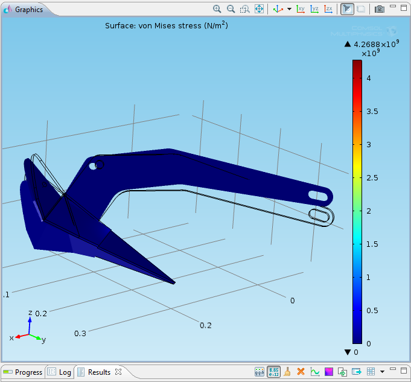The height and width of the screenshot is (382, 411).
Task: Clear the table with broom icon
Action: point(287,372)
